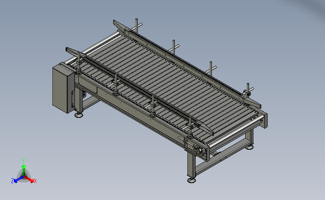The width and height of the screenshot is (325, 200).
Task: Click the blue Z axis of triad
Action: (x=19, y=179)
